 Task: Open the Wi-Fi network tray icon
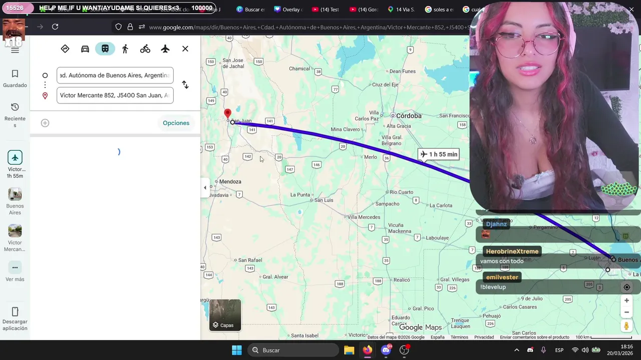tap(575, 350)
